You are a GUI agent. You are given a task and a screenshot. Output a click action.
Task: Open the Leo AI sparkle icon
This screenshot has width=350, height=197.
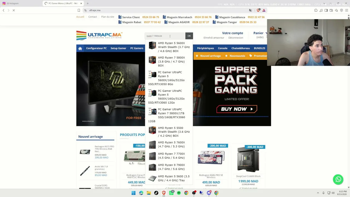pyautogui.click(x=336, y=10)
